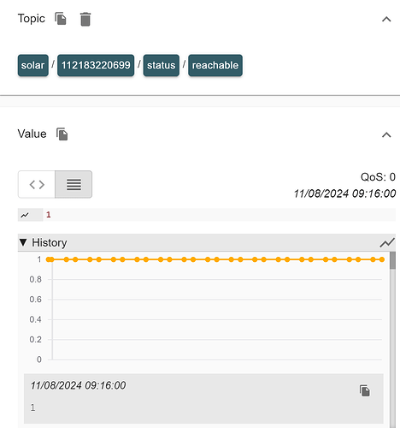Collapse the Value section
400x428 pixels.
[386, 135]
